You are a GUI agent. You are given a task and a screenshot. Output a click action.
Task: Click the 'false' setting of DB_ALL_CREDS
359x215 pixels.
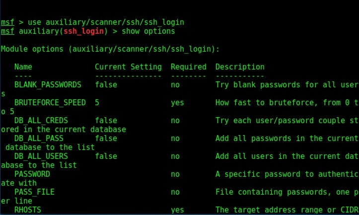(106, 121)
